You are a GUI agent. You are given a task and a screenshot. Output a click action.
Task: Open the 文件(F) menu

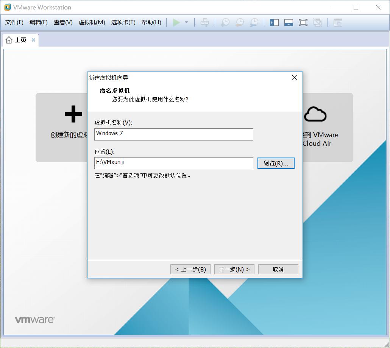coord(14,22)
